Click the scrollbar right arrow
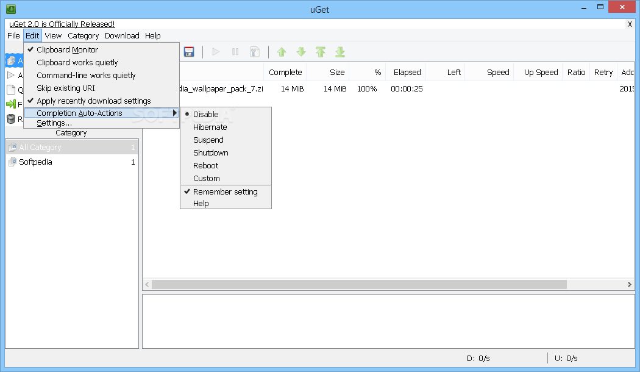640x372 pixels. pos(630,285)
